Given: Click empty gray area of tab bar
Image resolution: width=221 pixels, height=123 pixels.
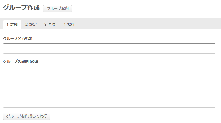Looking at the screenshot, I should (x=147, y=24).
